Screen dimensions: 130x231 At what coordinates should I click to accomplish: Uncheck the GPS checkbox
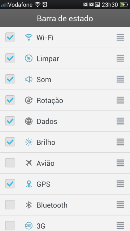pyautogui.click(x=10, y=184)
